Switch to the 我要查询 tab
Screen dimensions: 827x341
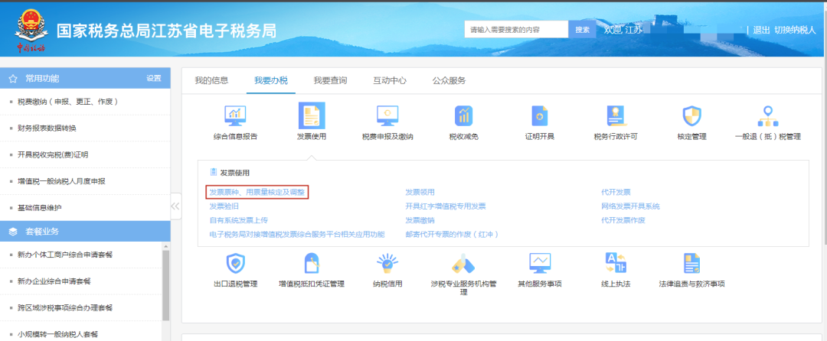(330, 80)
